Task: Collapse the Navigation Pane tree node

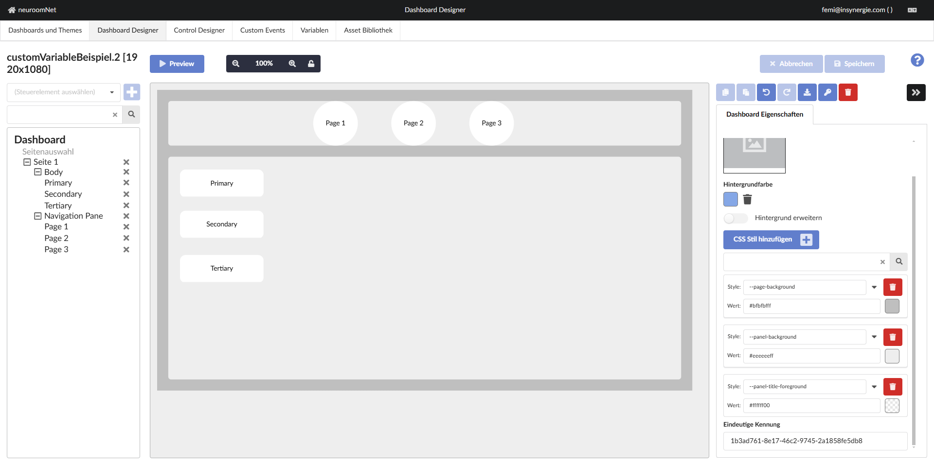Action: 38,216
